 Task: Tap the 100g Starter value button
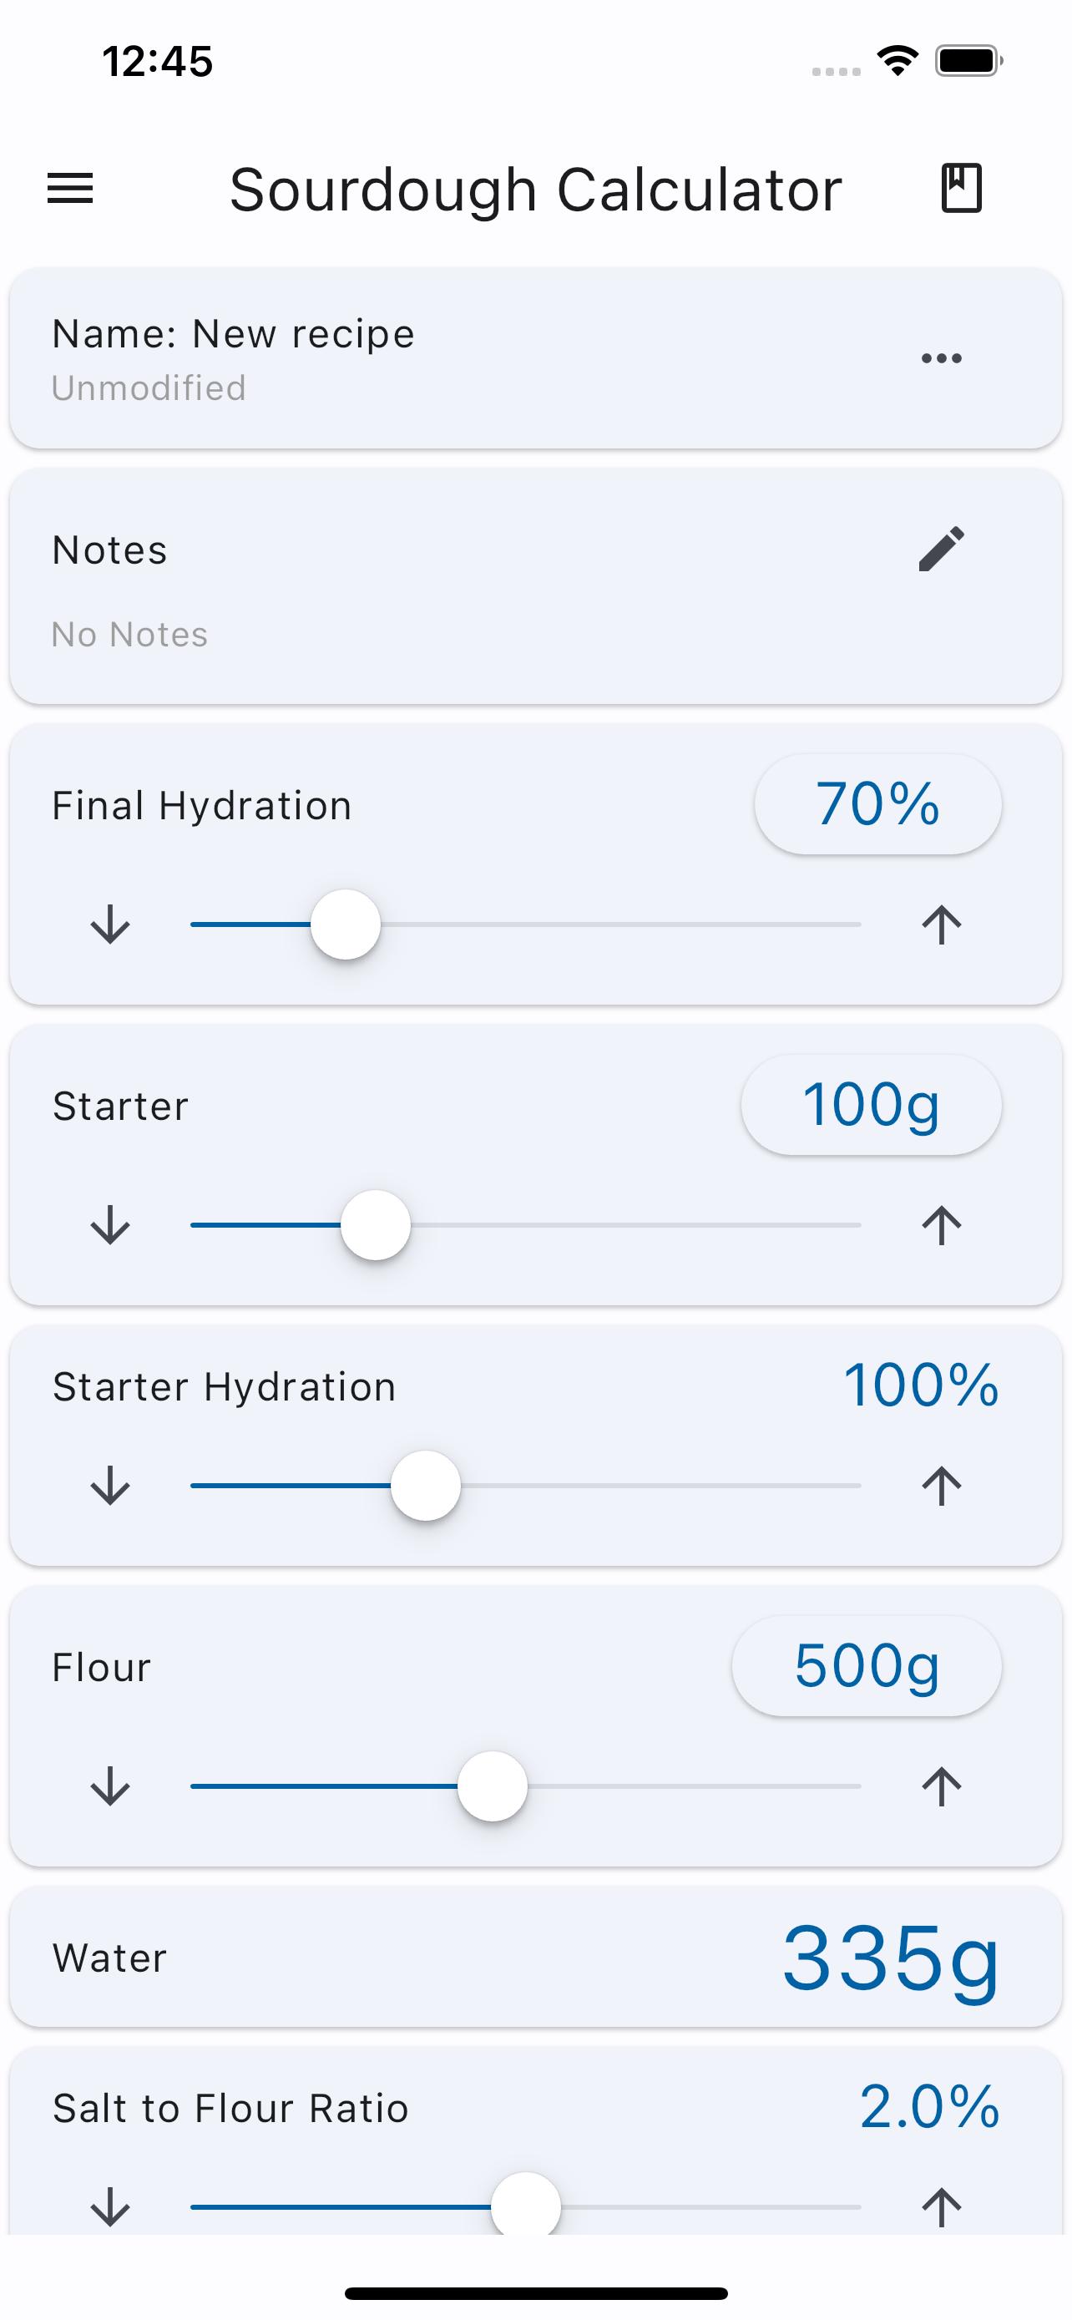[871, 1105]
